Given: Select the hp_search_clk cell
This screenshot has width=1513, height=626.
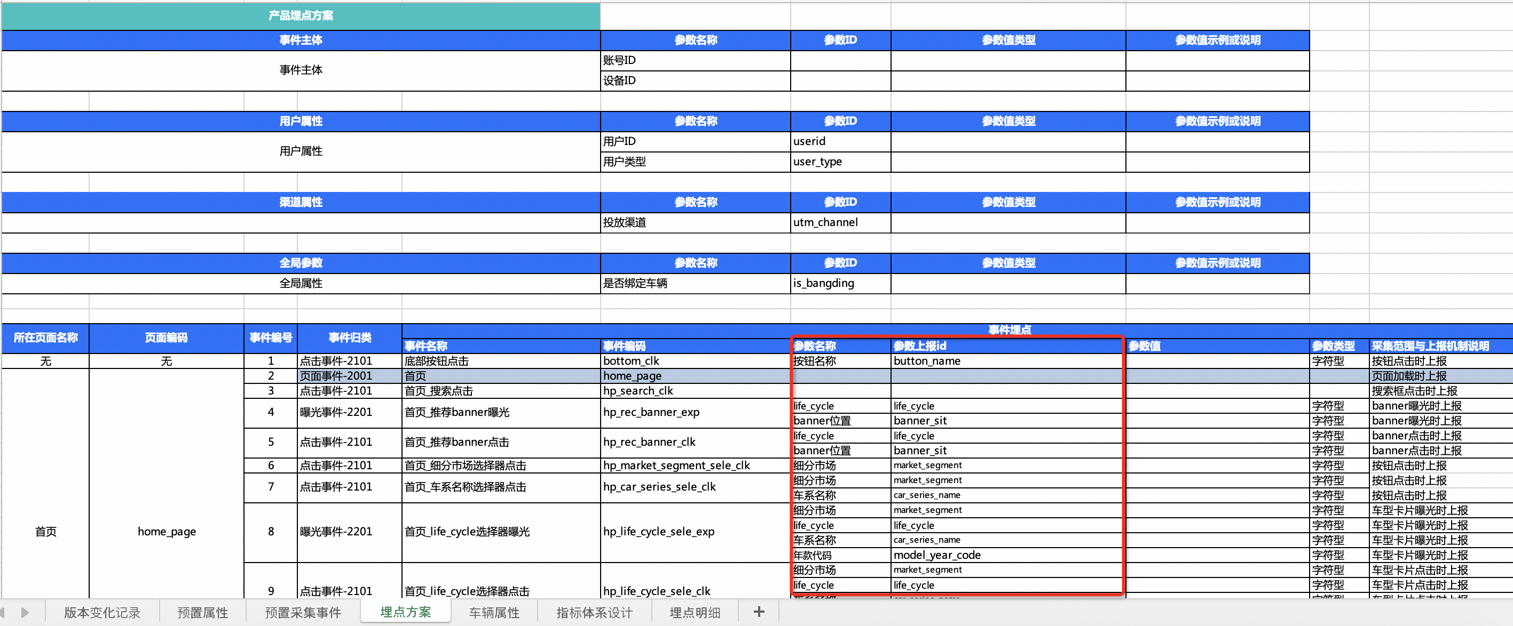Looking at the screenshot, I should (696, 391).
